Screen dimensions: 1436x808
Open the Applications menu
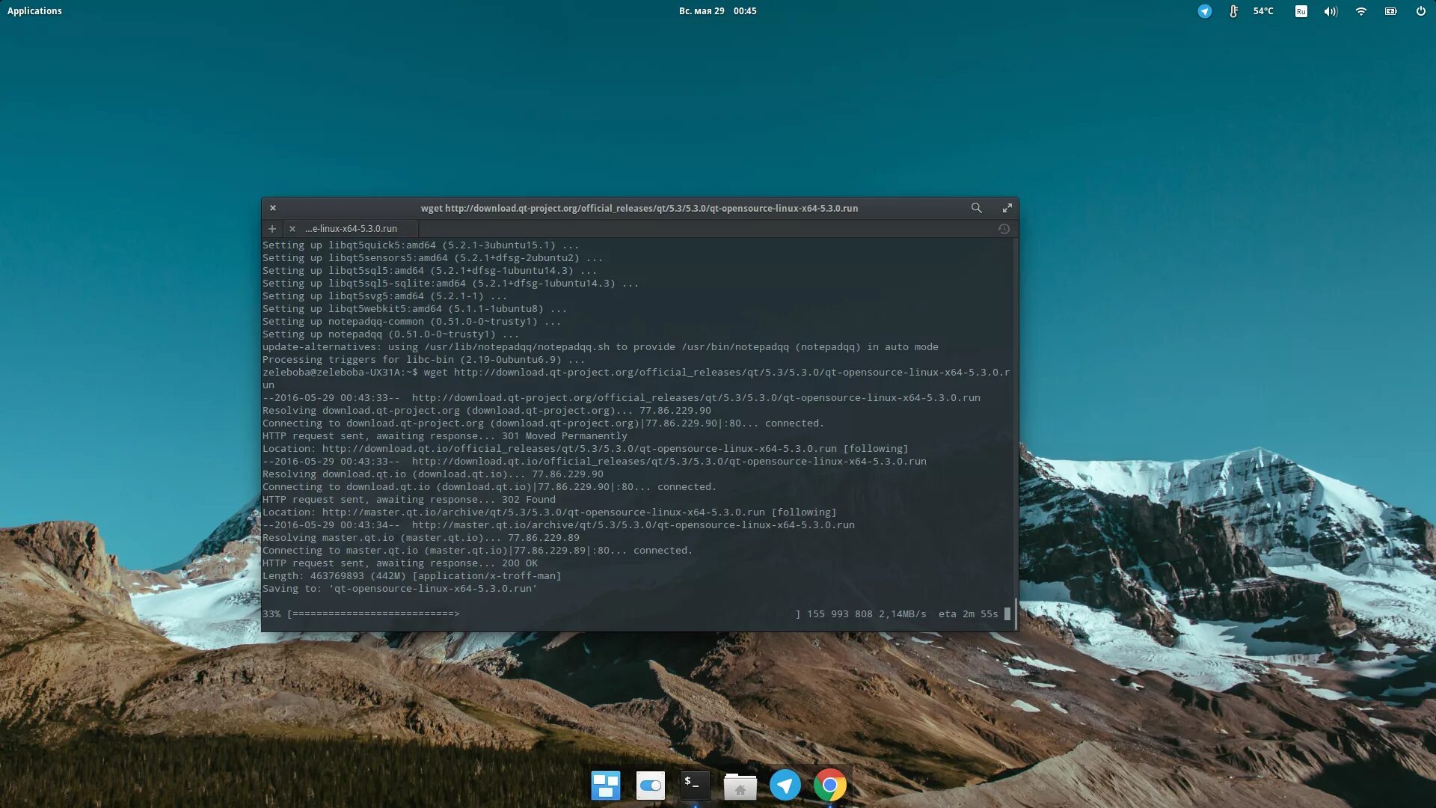[34, 10]
